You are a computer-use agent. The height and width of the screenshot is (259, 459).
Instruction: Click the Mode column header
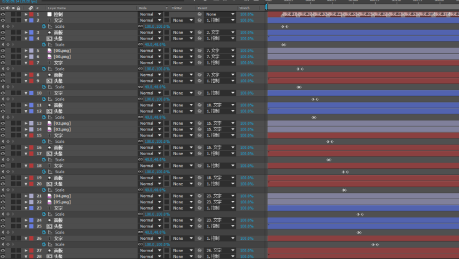(x=143, y=8)
